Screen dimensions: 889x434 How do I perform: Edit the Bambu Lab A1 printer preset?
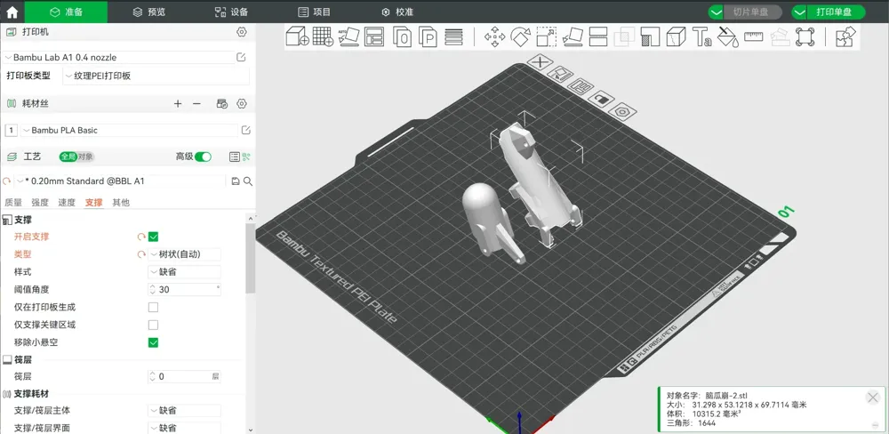(x=241, y=57)
